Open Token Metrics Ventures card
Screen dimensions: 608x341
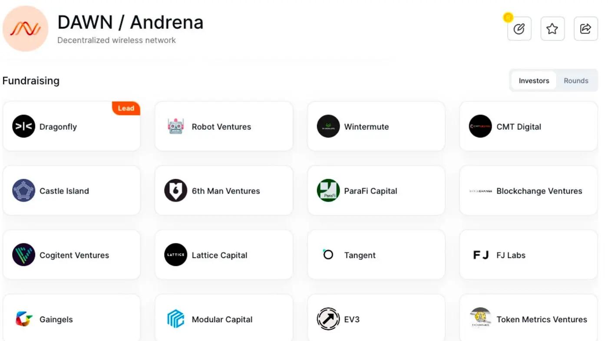(529, 319)
